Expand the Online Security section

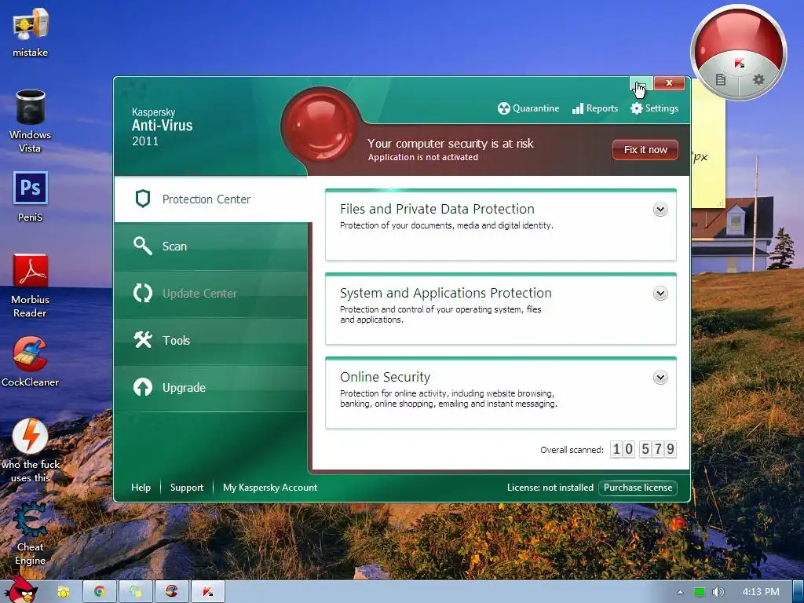click(x=660, y=378)
